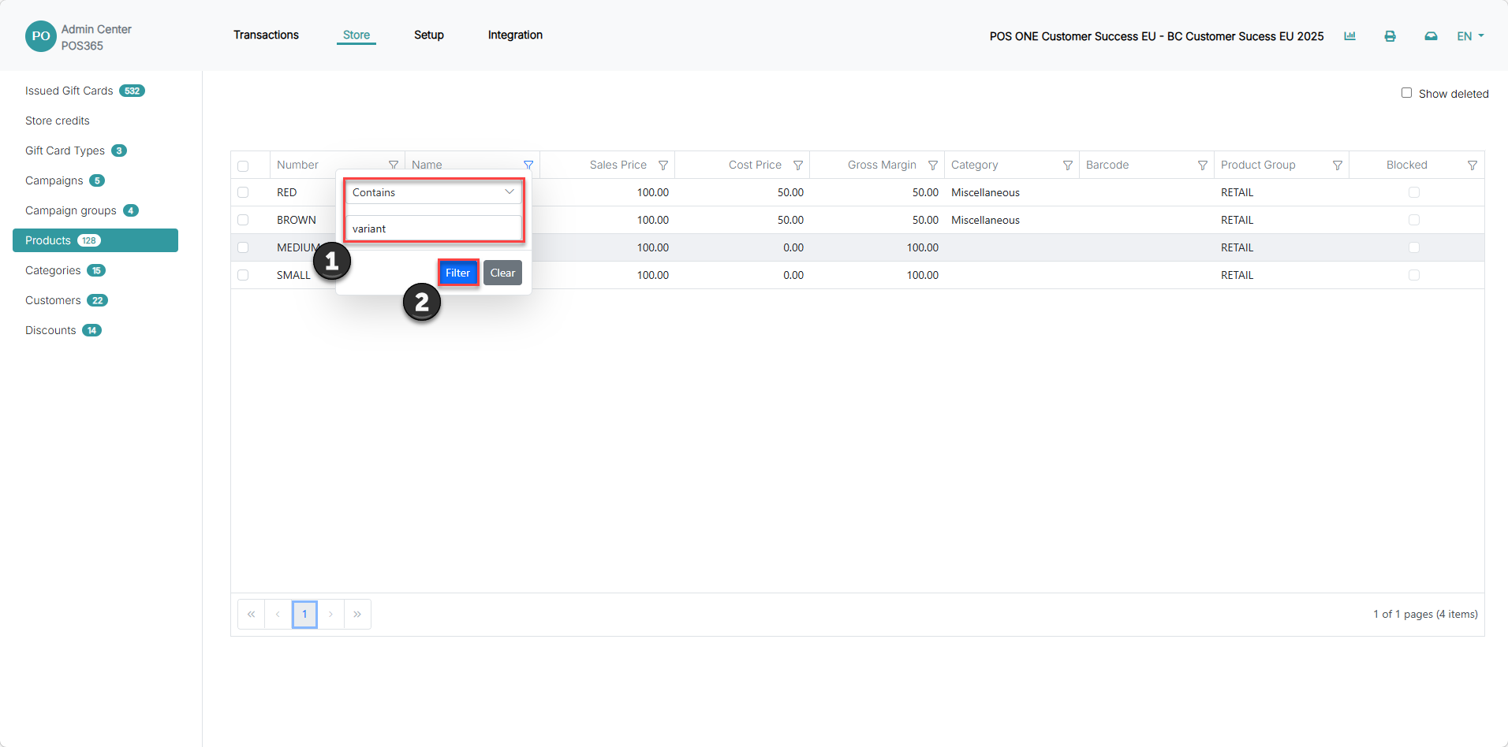Open the Product Group filter icon
The height and width of the screenshot is (747, 1508).
tap(1338, 165)
